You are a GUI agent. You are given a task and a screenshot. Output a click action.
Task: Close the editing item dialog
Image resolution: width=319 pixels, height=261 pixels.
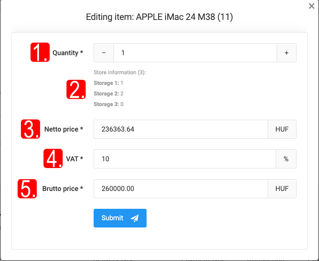point(311,6)
